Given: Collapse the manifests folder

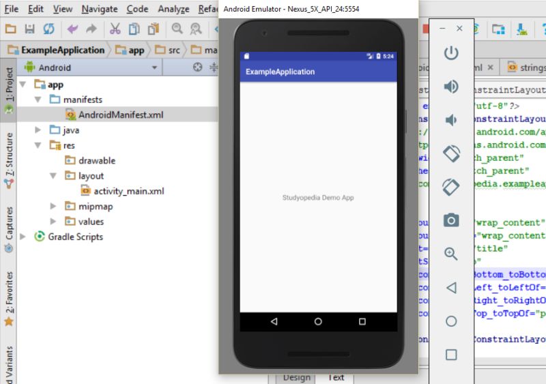Looking at the screenshot, I should (x=38, y=100).
